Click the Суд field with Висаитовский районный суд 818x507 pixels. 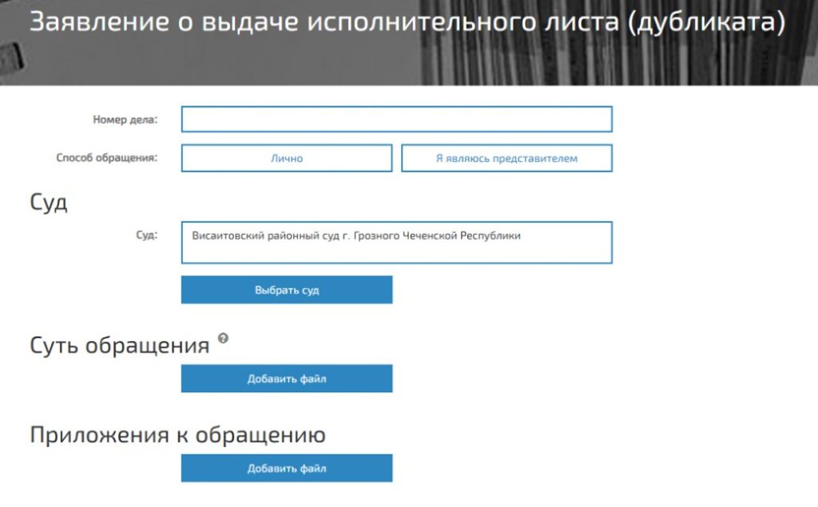pos(396,243)
